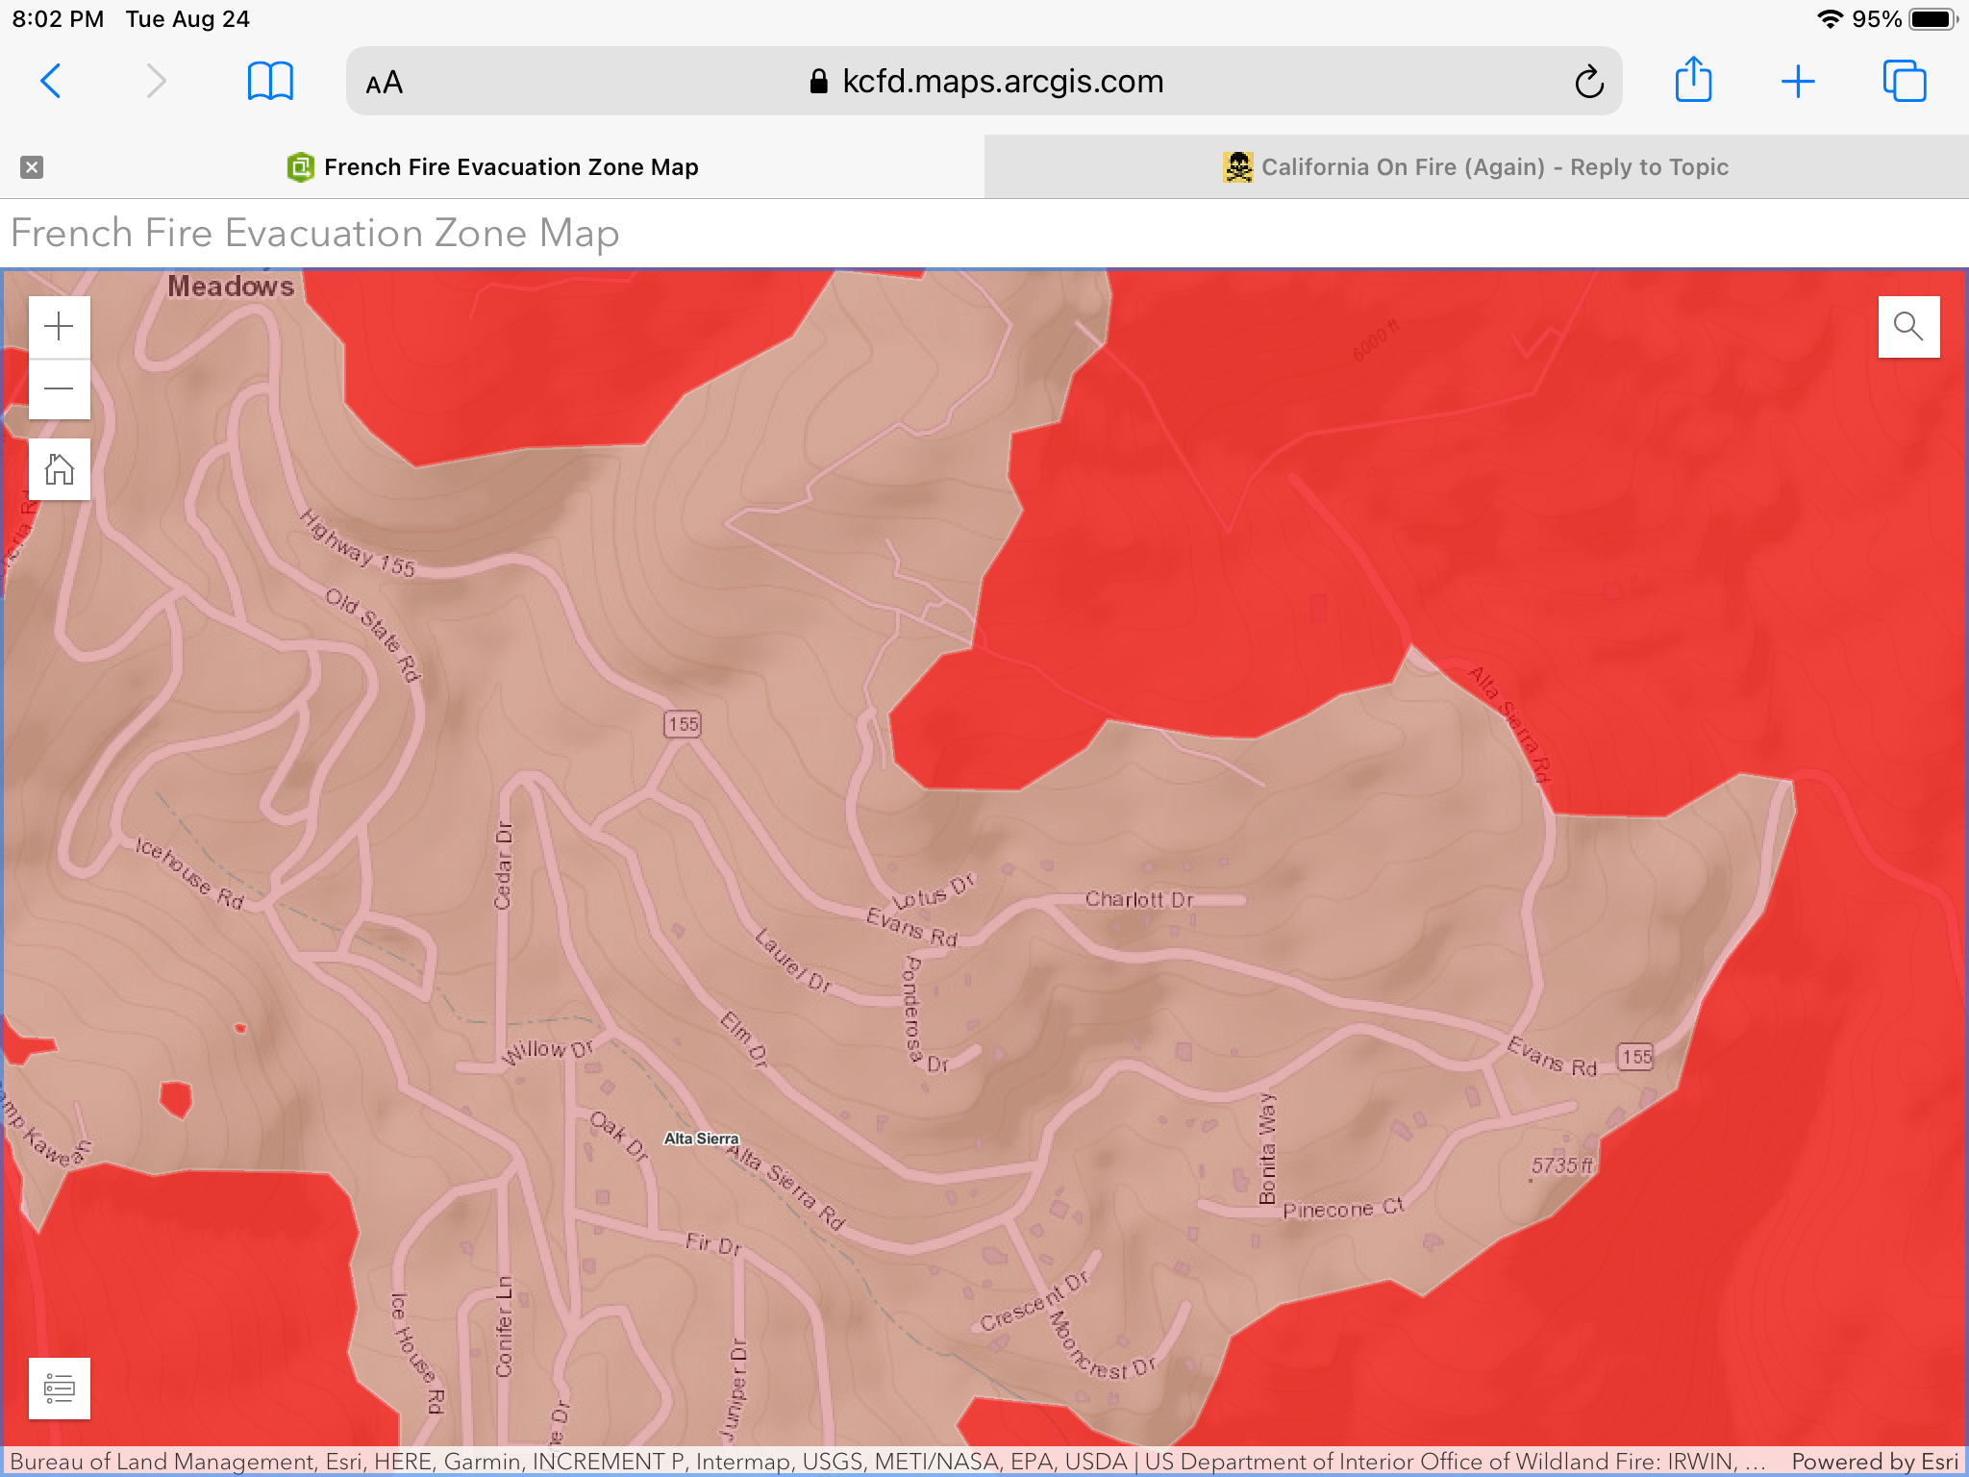Open AA reader view options

tap(385, 83)
